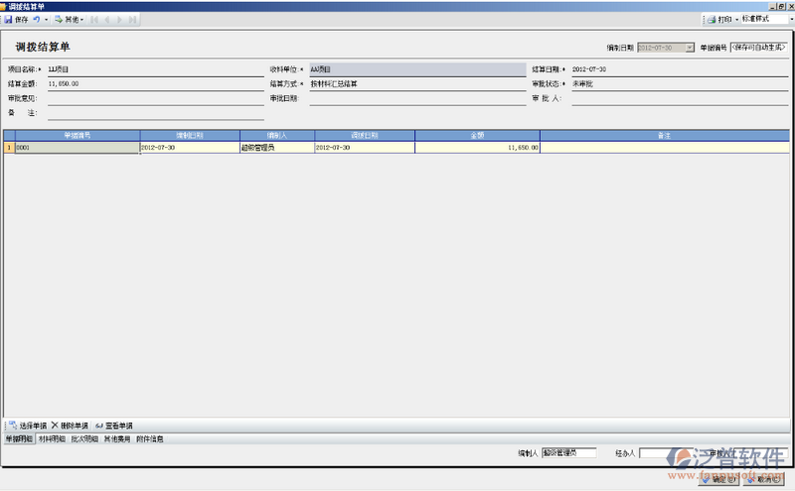
Task: Click the 选择单据 icon
Action: click(11, 425)
